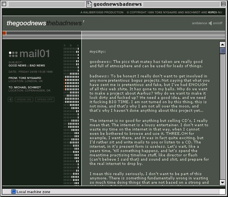Click the Local machine zone computer icon
The image size is (228, 197).
14,192
